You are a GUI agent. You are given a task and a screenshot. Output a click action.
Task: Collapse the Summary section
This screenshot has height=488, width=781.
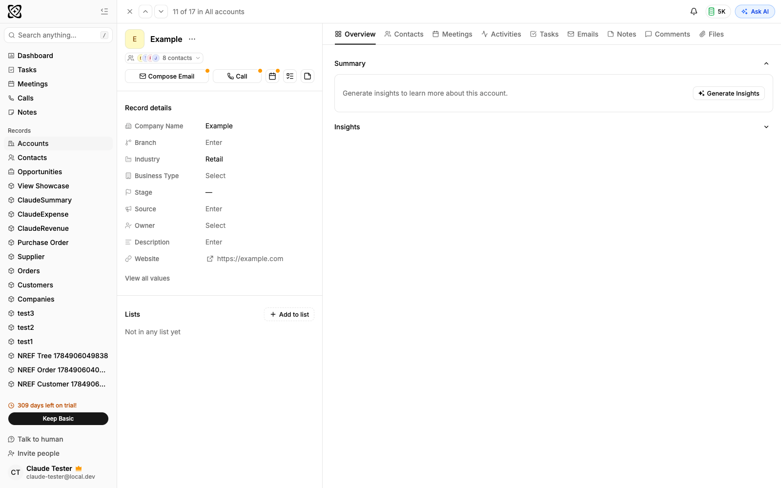point(766,63)
